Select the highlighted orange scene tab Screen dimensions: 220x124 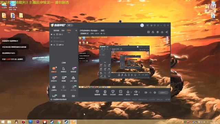pos(69,31)
